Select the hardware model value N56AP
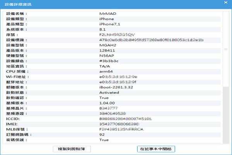The width and height of the screenshot is (232, 155). pyautogui.click(x=107, y=56)
